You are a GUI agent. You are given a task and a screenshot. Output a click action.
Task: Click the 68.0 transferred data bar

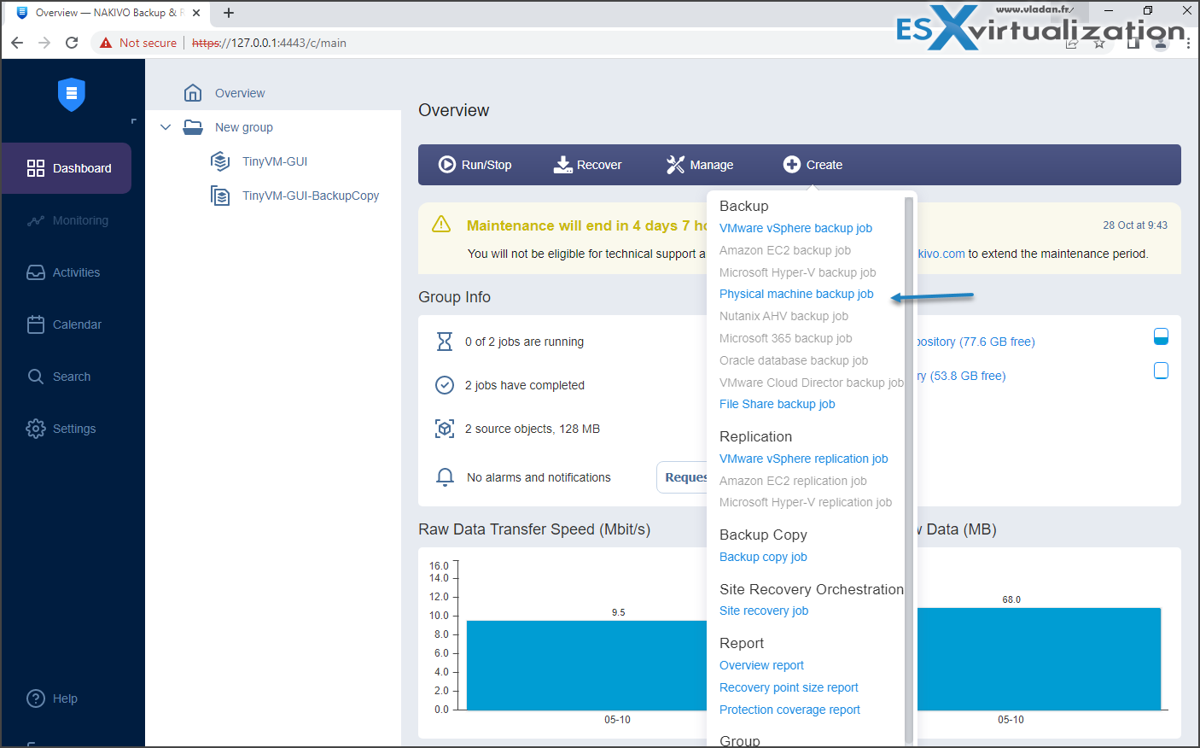click(x=1039, y=658)
